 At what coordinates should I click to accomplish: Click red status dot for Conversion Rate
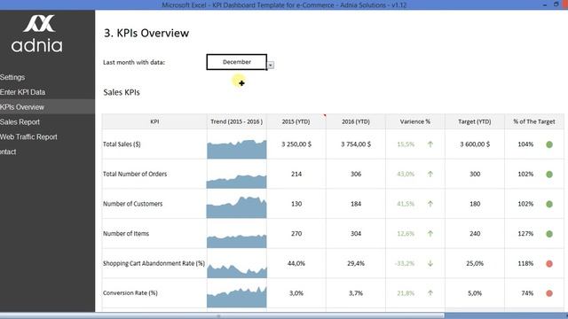549,293
